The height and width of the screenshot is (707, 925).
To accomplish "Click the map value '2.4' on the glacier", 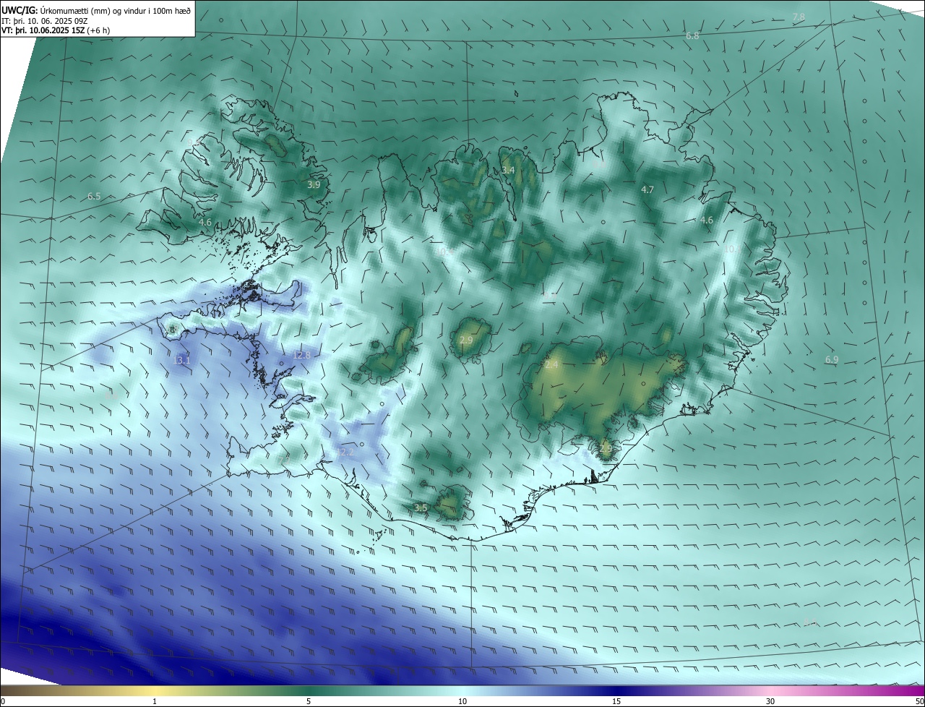I will tap(551, 365).
